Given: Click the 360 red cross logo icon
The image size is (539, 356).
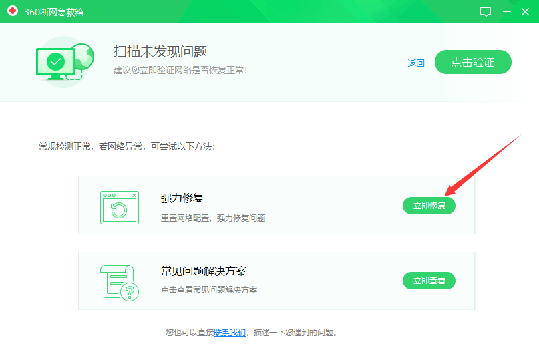Looking at the screenshot, I should click(x=13, y=11).
